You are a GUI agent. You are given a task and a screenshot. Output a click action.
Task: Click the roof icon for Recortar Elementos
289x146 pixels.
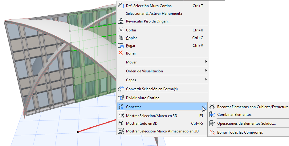(212, 107)
